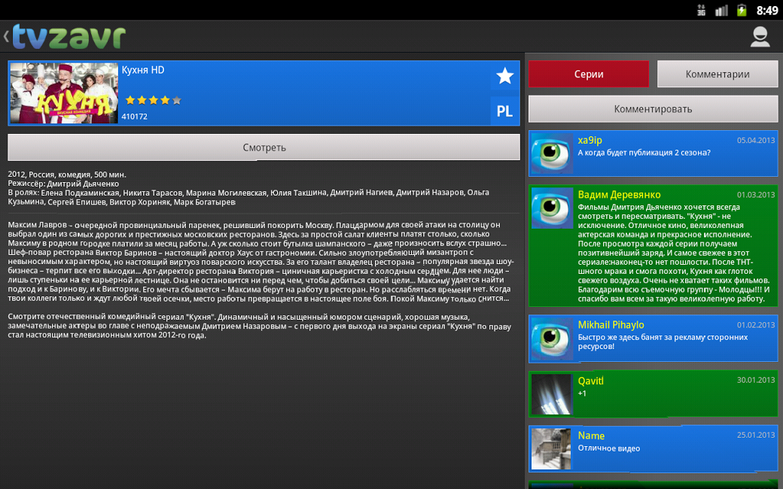Screen dimensions: 783x489
Task: Switch to the Серии tab
Action: click(x=589, y=74)
